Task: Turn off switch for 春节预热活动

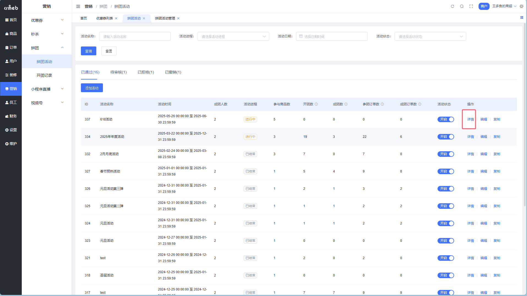Action: point(446,171)
